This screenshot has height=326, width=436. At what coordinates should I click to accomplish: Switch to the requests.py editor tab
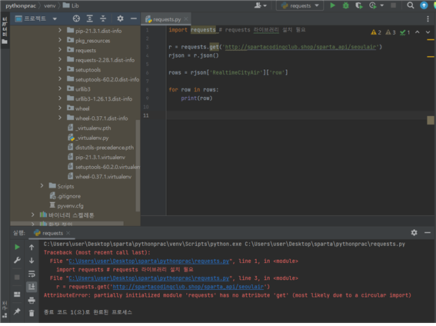pyautogui.click(x=166, y=19)
